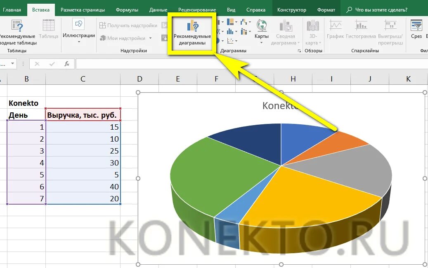Screen dimensions: 428x268
Task: Switch to the Главная tab
Action: pos(12,10)
